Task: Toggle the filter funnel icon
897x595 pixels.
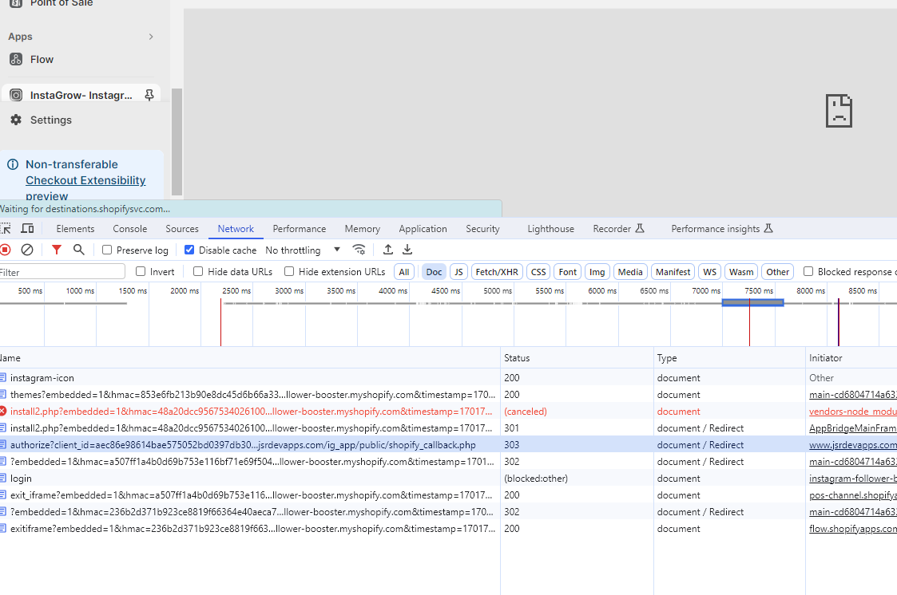Action: click(x=56, y=250)
